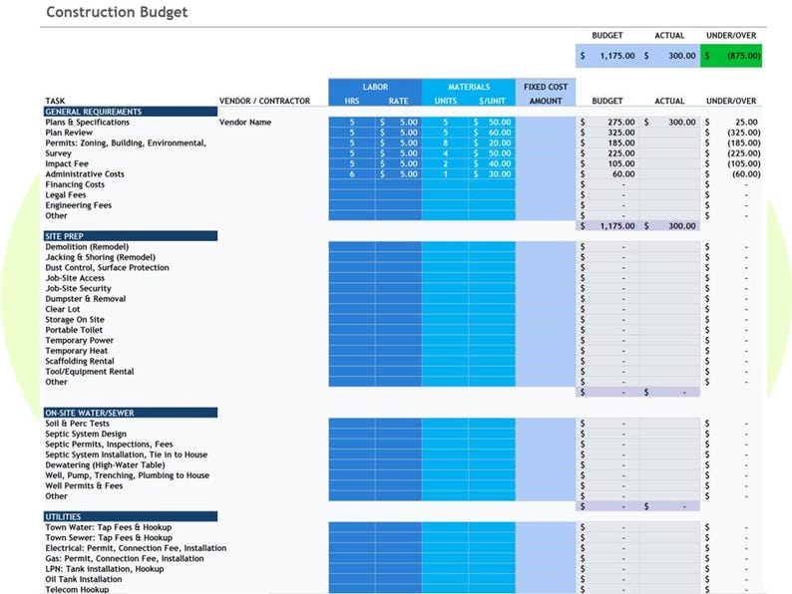Select the 'Temporary Power' task cell
Image resolution: width=792 pixels, height=594 pixels.
80,341
